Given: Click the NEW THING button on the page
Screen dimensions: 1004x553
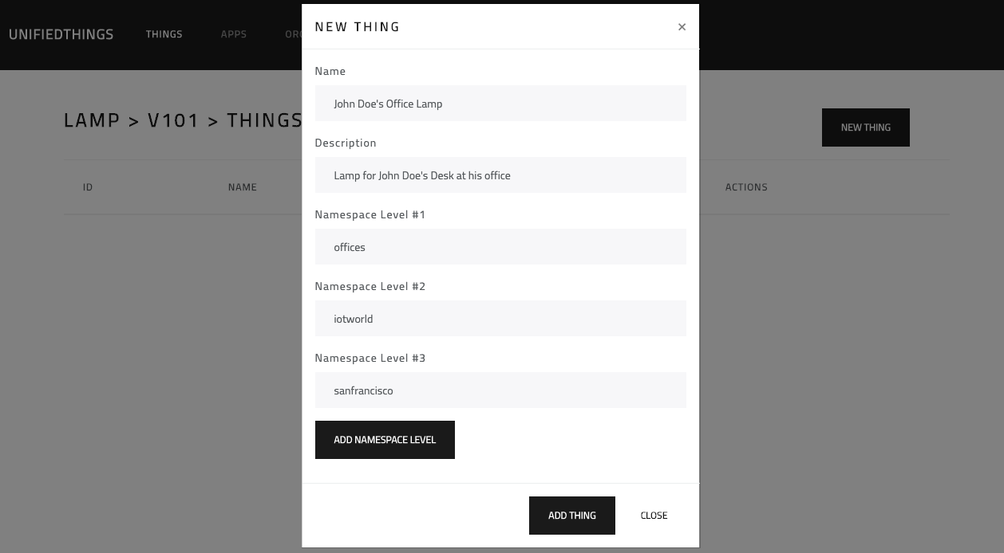Looking at the screenshot, I should tap(865, 127).
